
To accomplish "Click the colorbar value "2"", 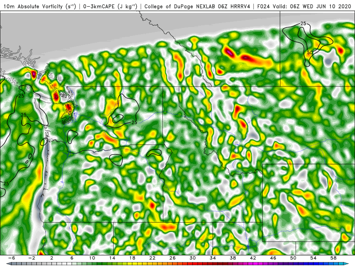I will pyautogui.click(x=51, y=258).
